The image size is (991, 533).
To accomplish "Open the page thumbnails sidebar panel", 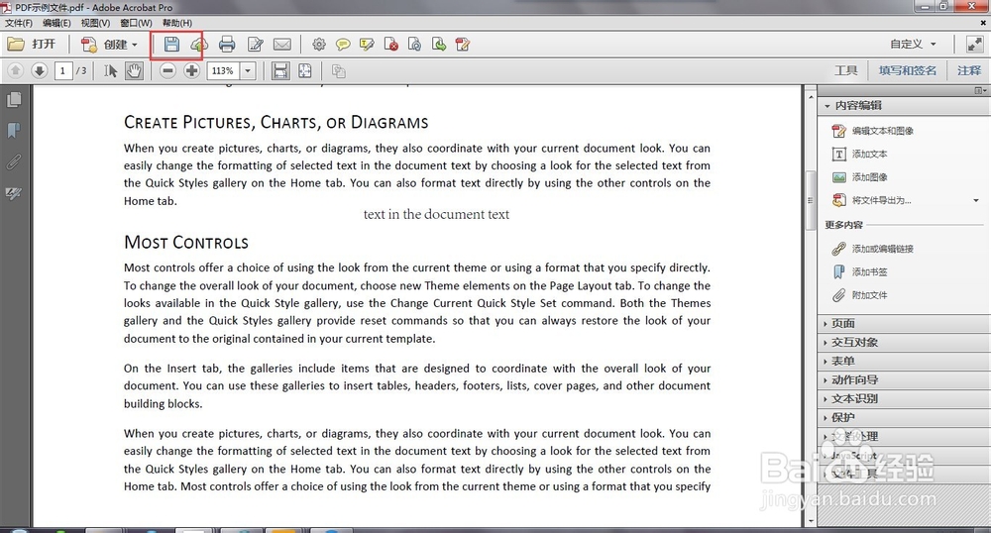I will [14, 100].
